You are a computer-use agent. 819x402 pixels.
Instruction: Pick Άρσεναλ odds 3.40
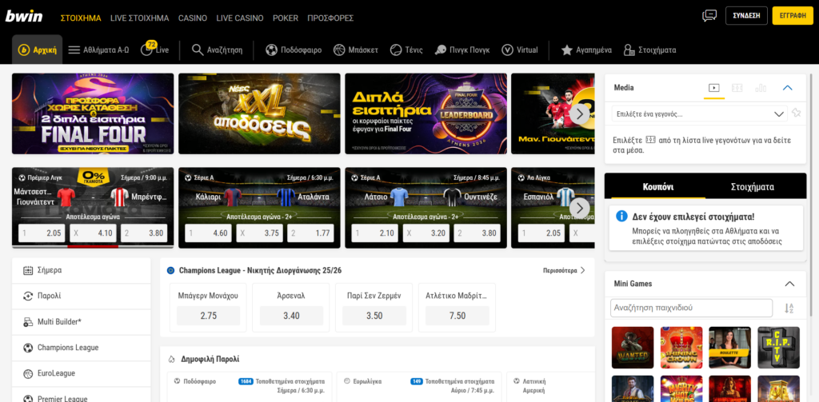pyautogui.click(x=291, y=316)
